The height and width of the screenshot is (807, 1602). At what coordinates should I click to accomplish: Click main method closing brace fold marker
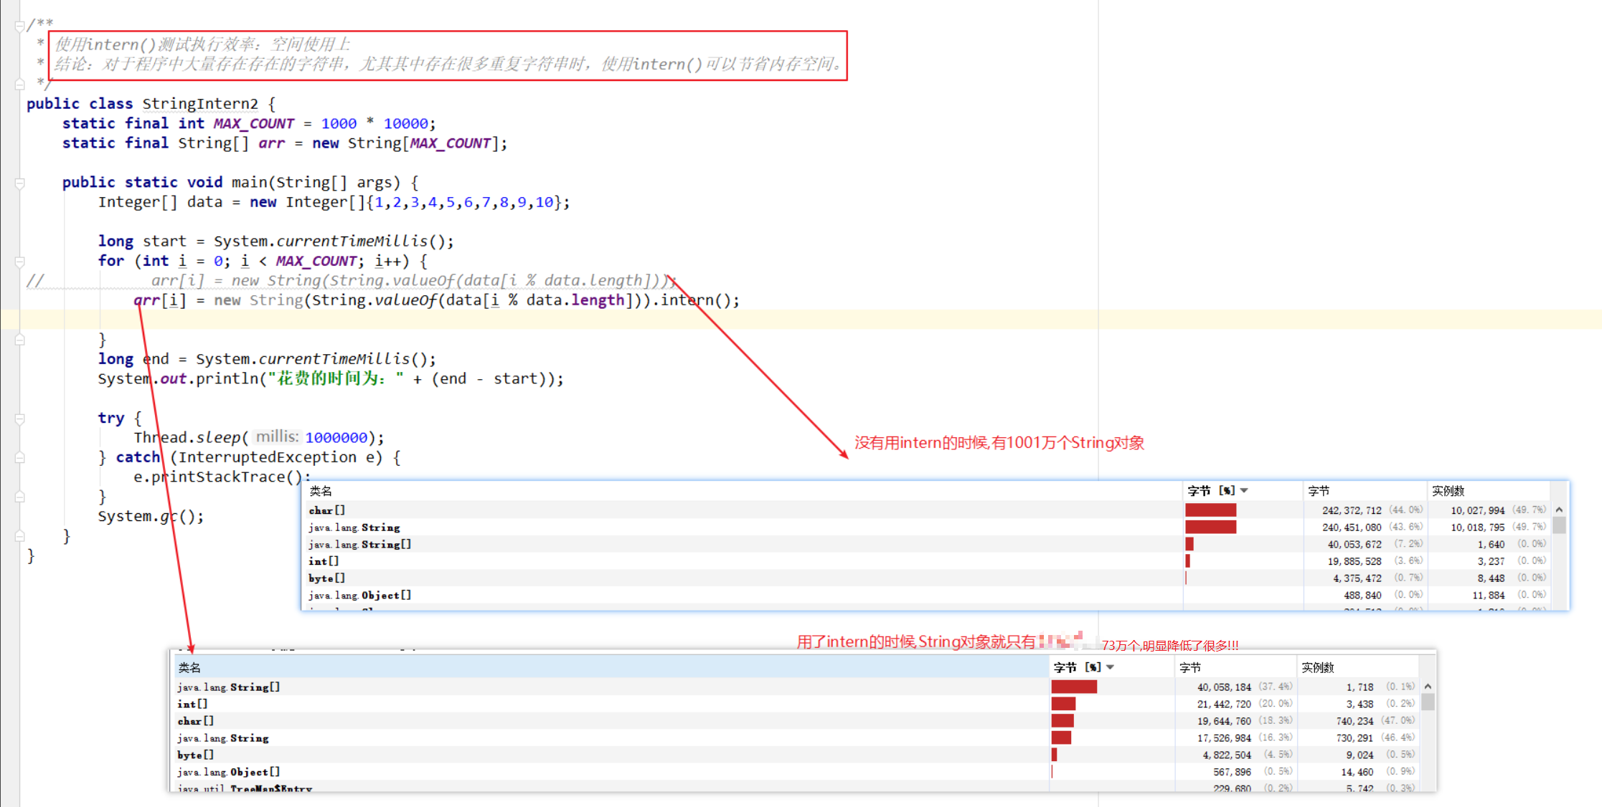(x=19, y=535)
